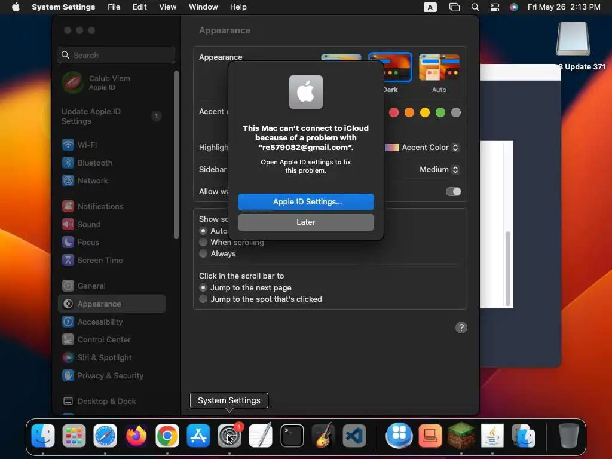The height and width of the screenshot is (459, 612).
Task: Click the input source A icon
Action: (x=430, y=7)
